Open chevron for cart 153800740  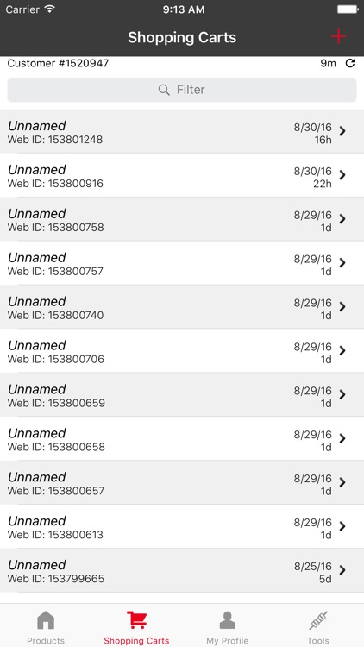click(342, 306)
